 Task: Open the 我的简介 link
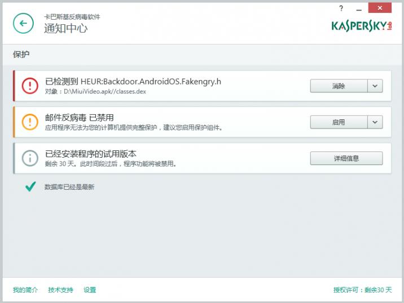click(x=25, y=290)
